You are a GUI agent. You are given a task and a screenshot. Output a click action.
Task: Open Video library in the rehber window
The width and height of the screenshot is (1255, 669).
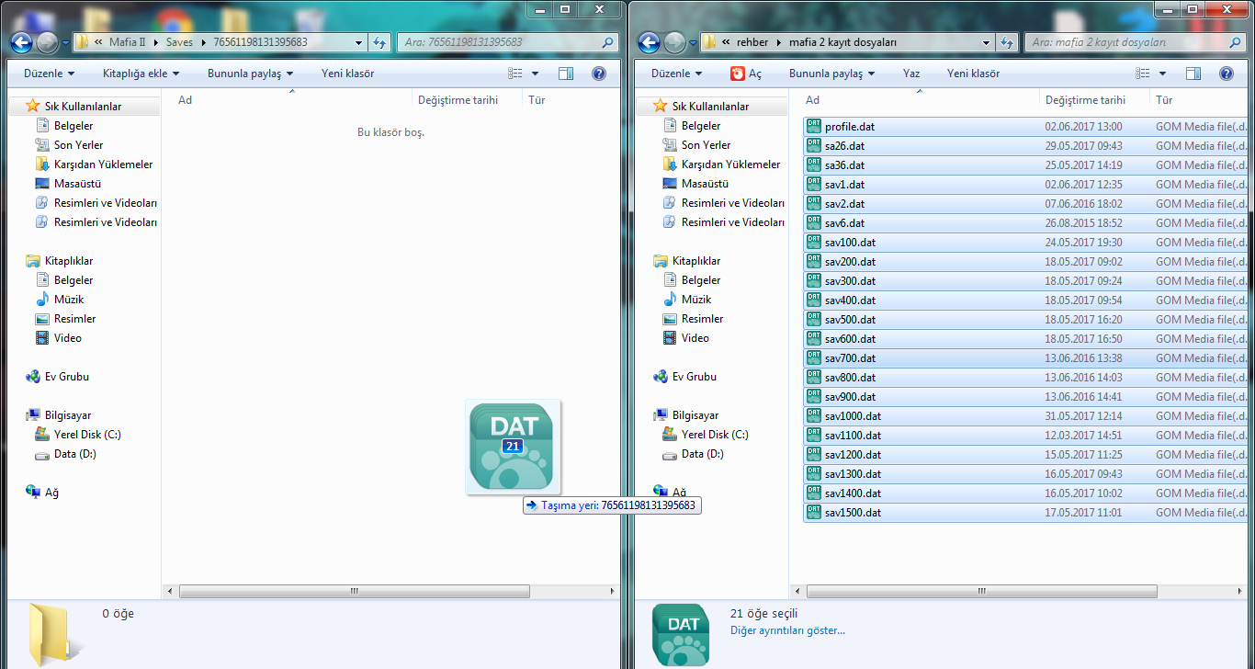click(x=695, y=338)
